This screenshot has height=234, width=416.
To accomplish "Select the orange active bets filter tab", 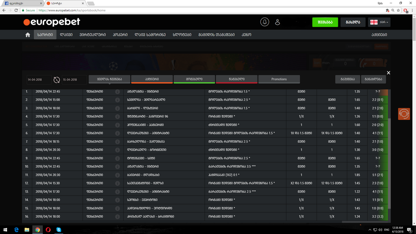I will click(x=152, y=79).
